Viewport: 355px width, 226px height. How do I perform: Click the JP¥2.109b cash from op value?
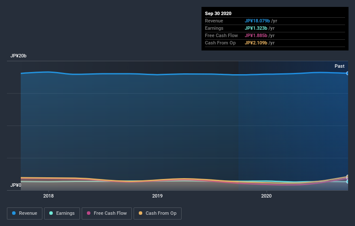click(x=256, y=43)
